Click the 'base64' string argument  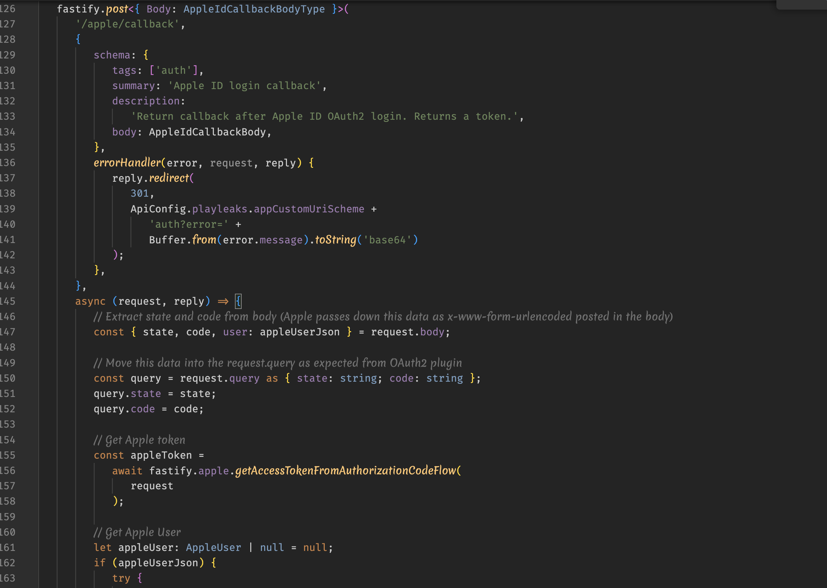(387, 240)
